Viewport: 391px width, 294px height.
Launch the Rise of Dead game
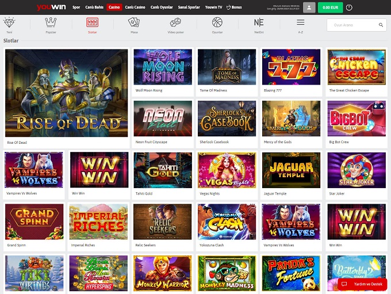[66, 93]
